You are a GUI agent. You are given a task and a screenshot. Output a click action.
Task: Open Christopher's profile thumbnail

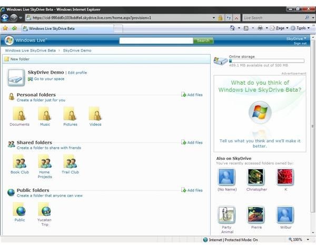click(256, 177)
